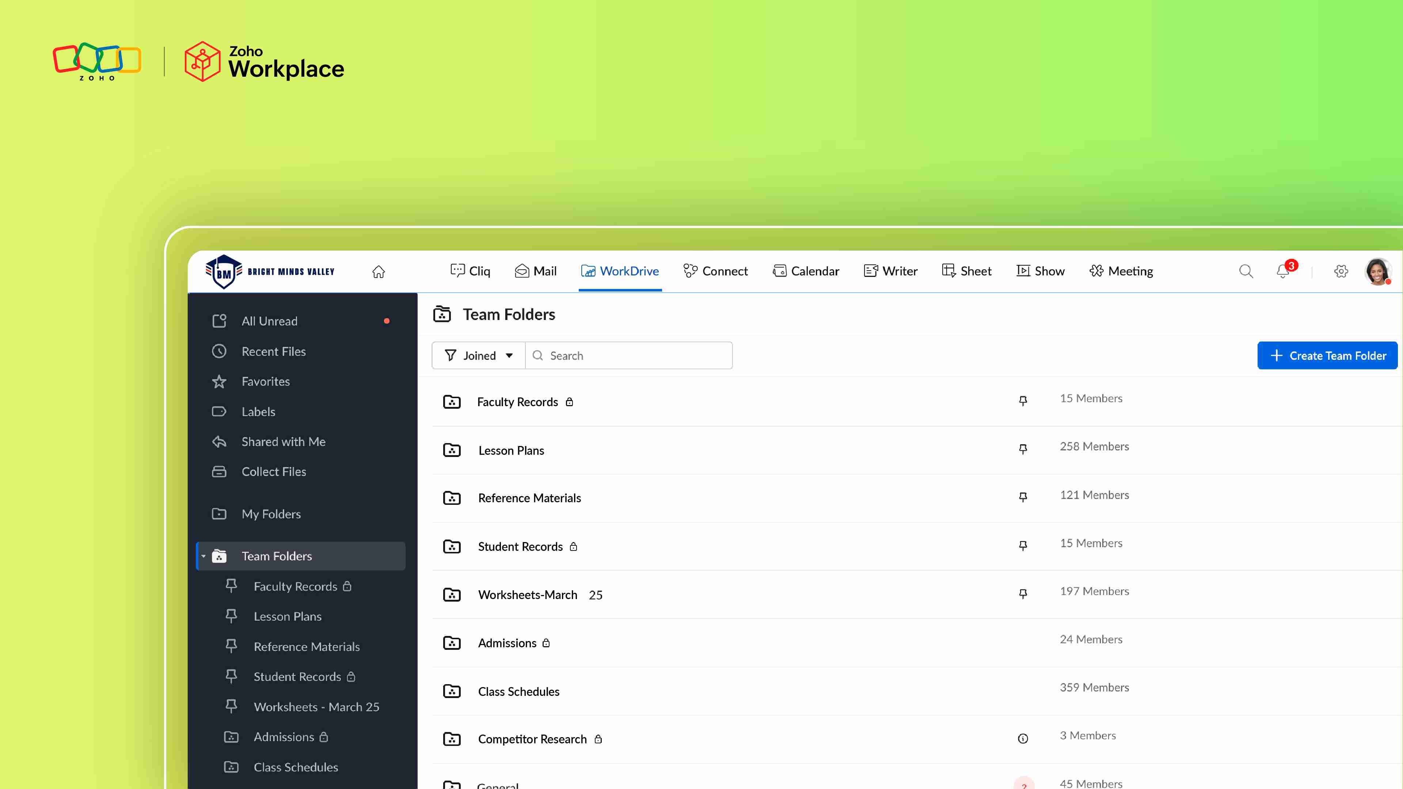This screenshot has width=1403, height=789.
Task: Open the Joined filter dropdown
Action: pyautogui.click(x=479, y=355)
